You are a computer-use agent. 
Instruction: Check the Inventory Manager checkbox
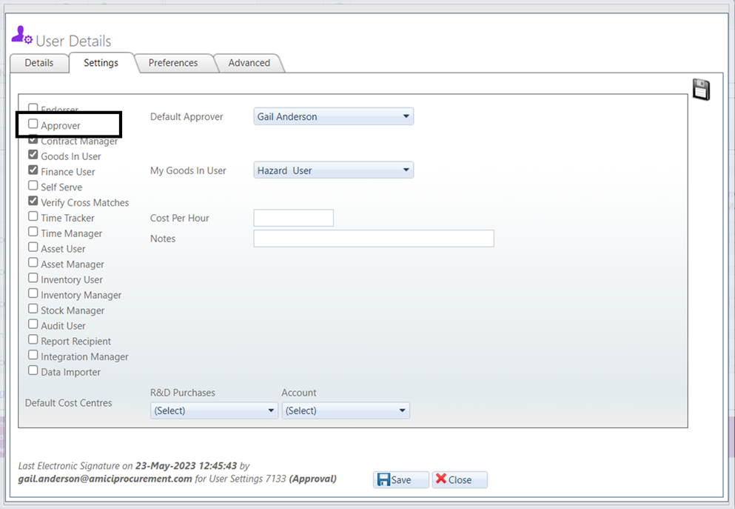click(x=33, y=293)
